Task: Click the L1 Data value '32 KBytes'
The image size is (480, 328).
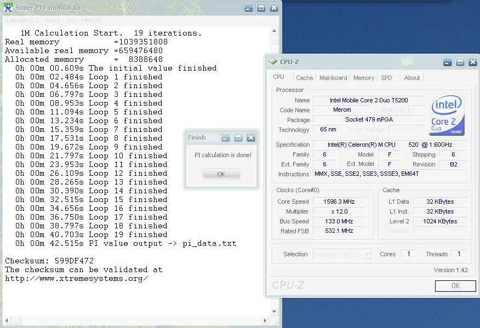Action: tap(440, 202)
